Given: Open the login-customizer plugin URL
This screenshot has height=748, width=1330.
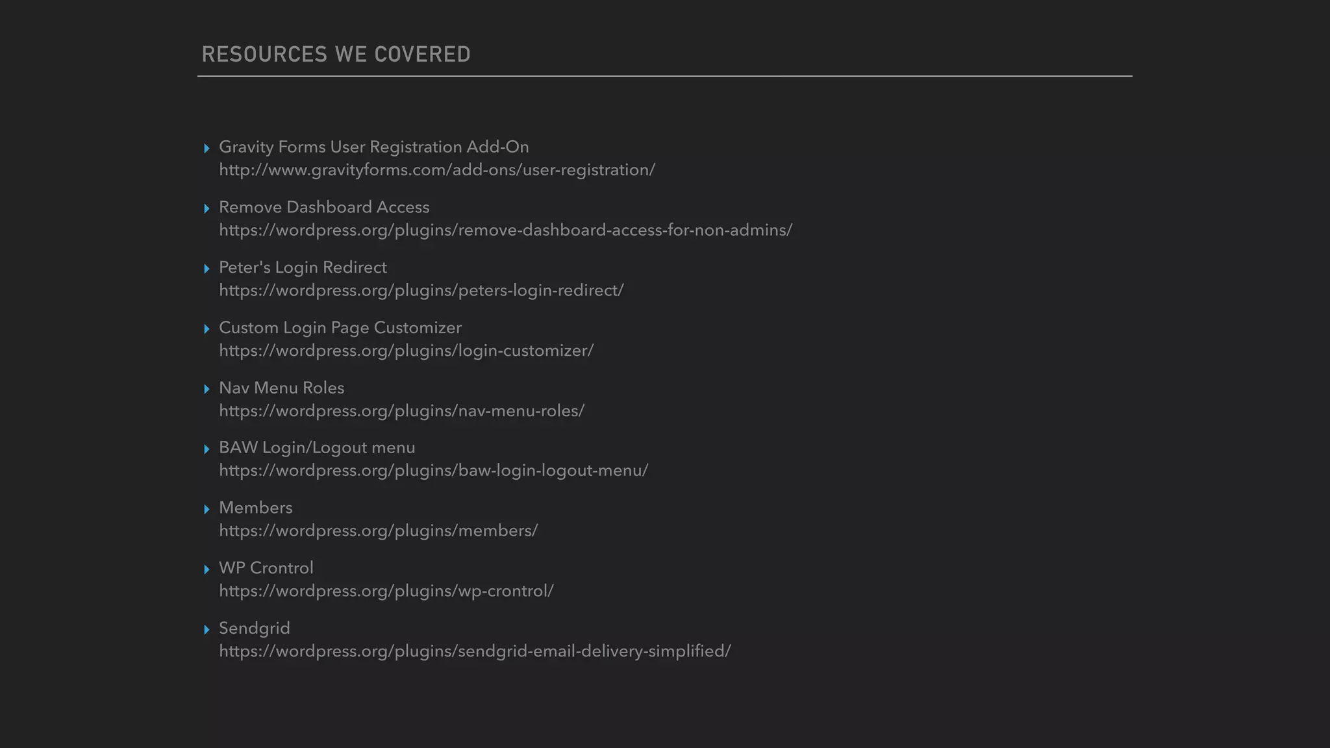Looking at the screenshot, I should pyautogui.click(x=406, y=351).
